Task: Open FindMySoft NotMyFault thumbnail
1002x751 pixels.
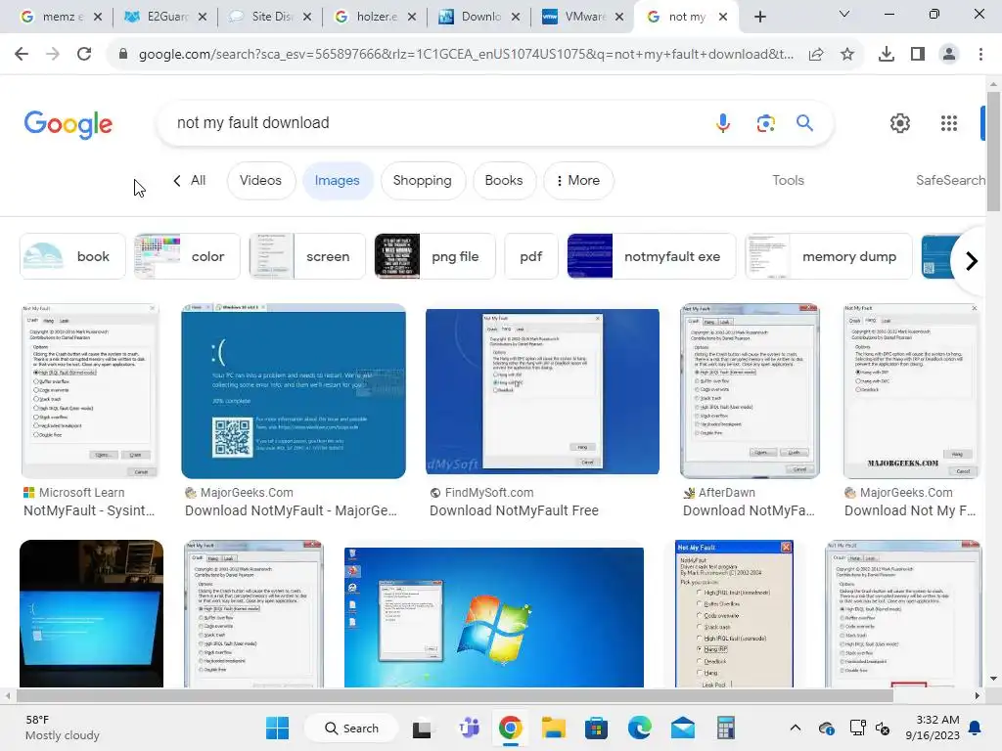Action: tap(542, 391)
